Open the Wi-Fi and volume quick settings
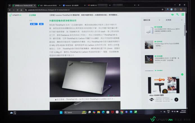The width and height of the screenshot is (195, 123). pyautogui.click(x=175, y=112)
